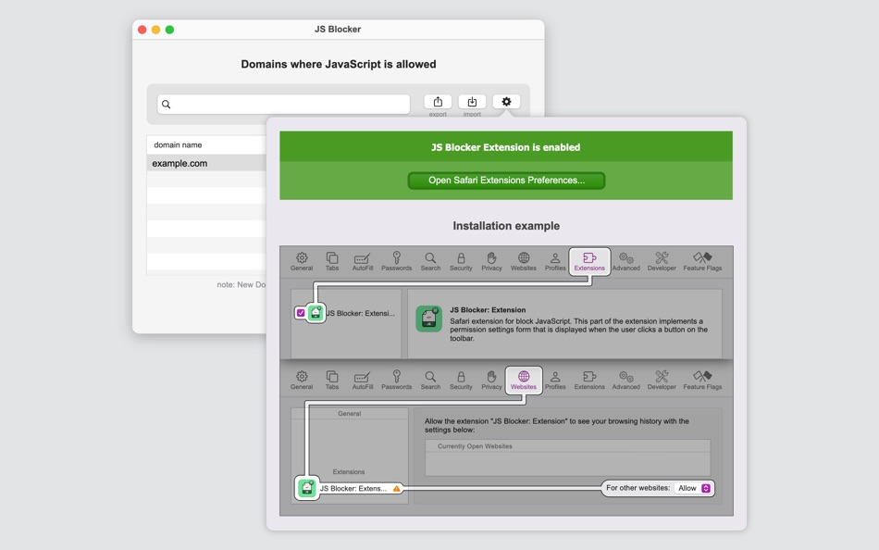Click Privacy in the lower example toolbar
The width and height of the screenshot is (879, 550).
click(491, 380)
